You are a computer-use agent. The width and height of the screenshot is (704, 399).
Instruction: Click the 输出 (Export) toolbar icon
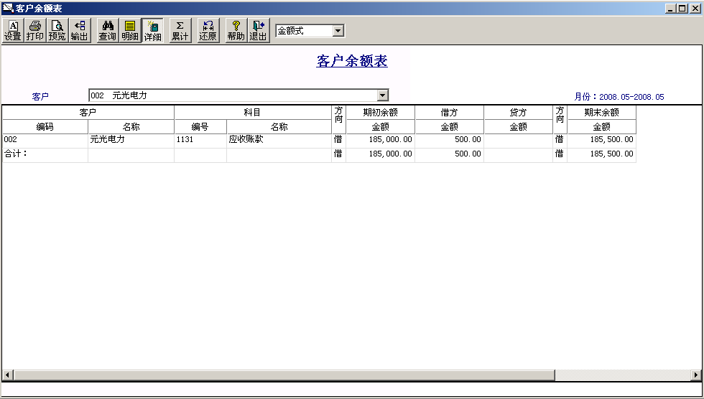80,30
